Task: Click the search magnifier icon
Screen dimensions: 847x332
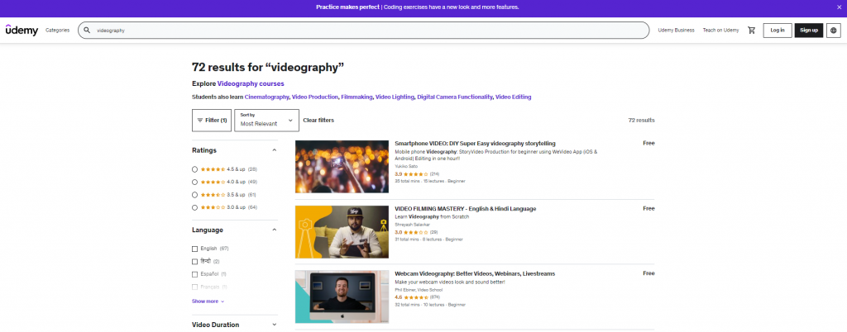Action: (x=87, y=31)
